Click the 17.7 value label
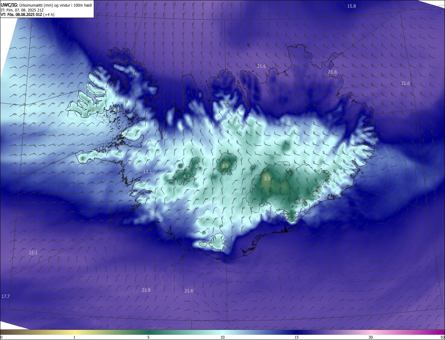The image size is (445, 340). click(6, 296)
